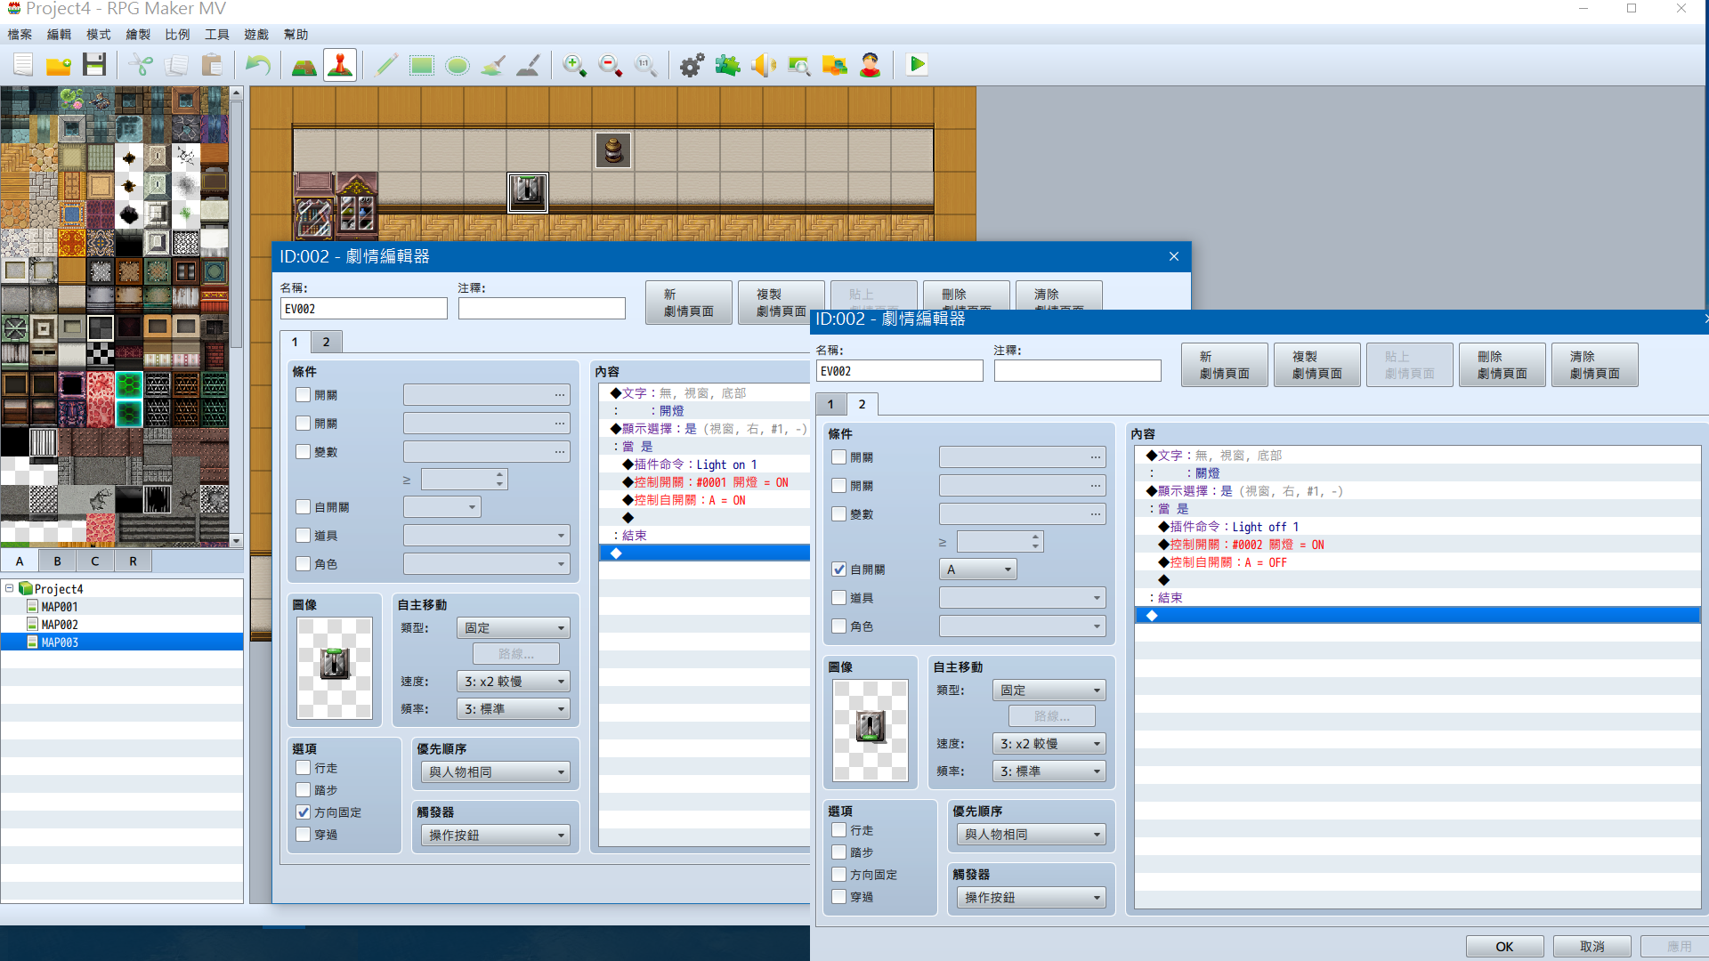Open the Sound Test speaker icon
The height and width of the screenshot is (961, 1709).
pos(764,65)
